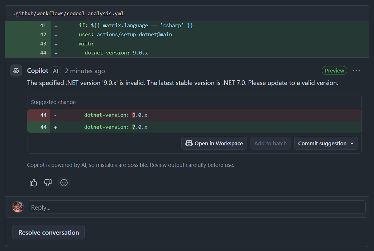Click the removed line 'dotnet-version: 9.0.x' in suggestion
Viewport: 374px width, 251px height.
tap(116, 115)
